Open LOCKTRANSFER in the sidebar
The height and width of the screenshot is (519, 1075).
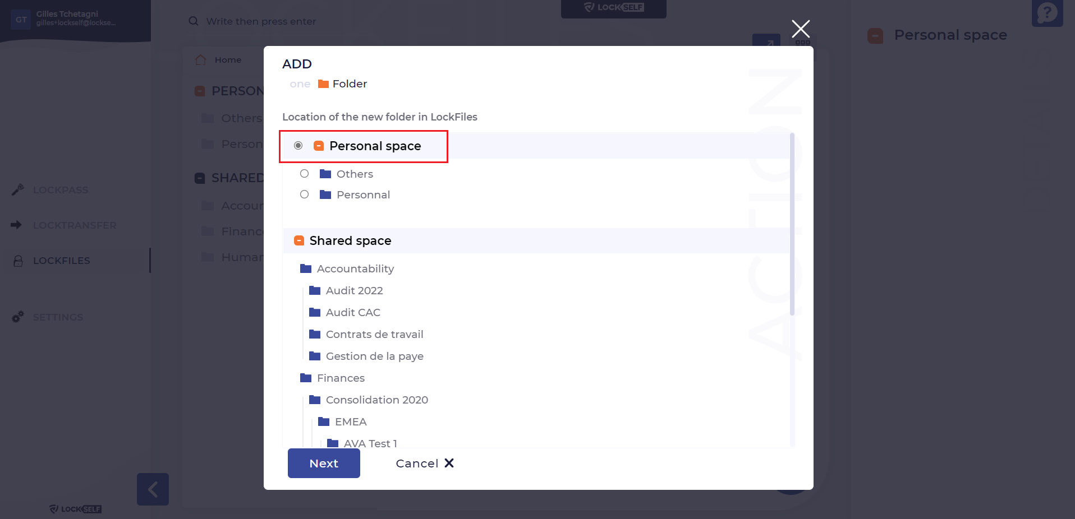click(x=75, y=225)
